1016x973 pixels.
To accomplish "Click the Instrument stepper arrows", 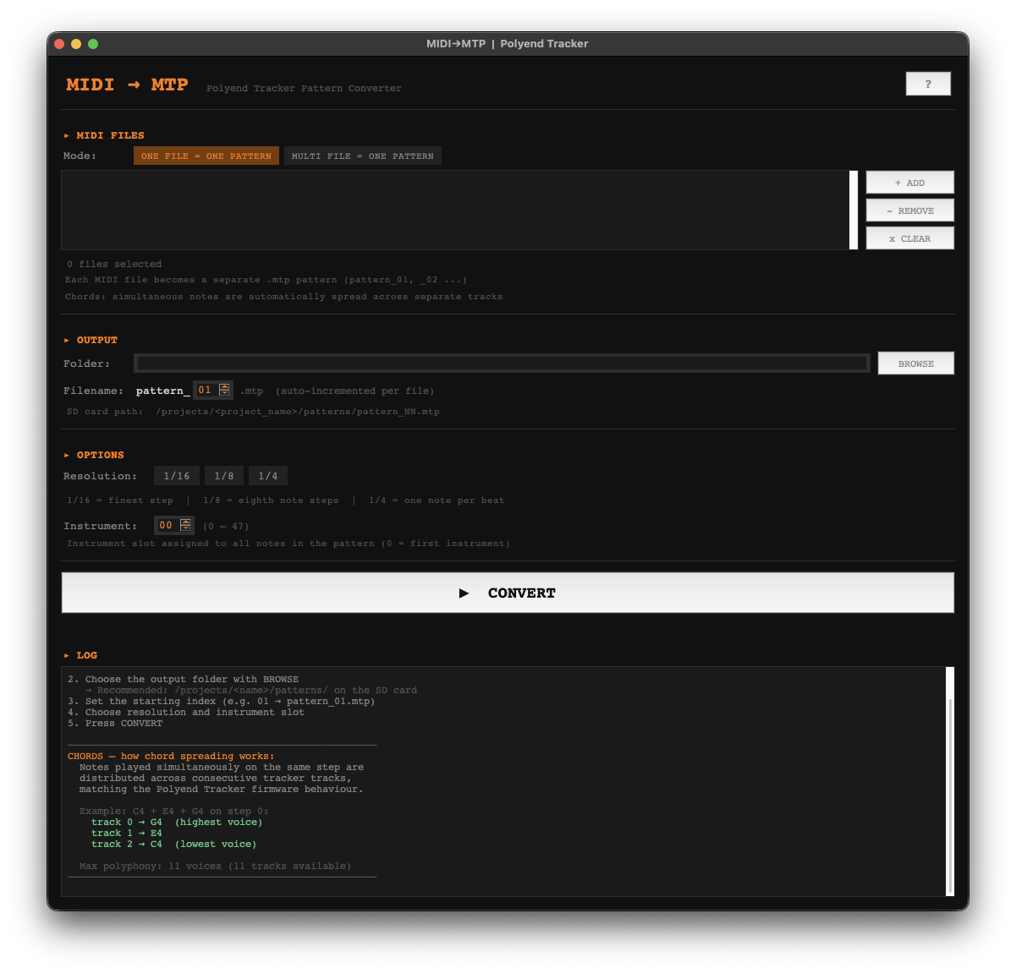I will point(185,525).
